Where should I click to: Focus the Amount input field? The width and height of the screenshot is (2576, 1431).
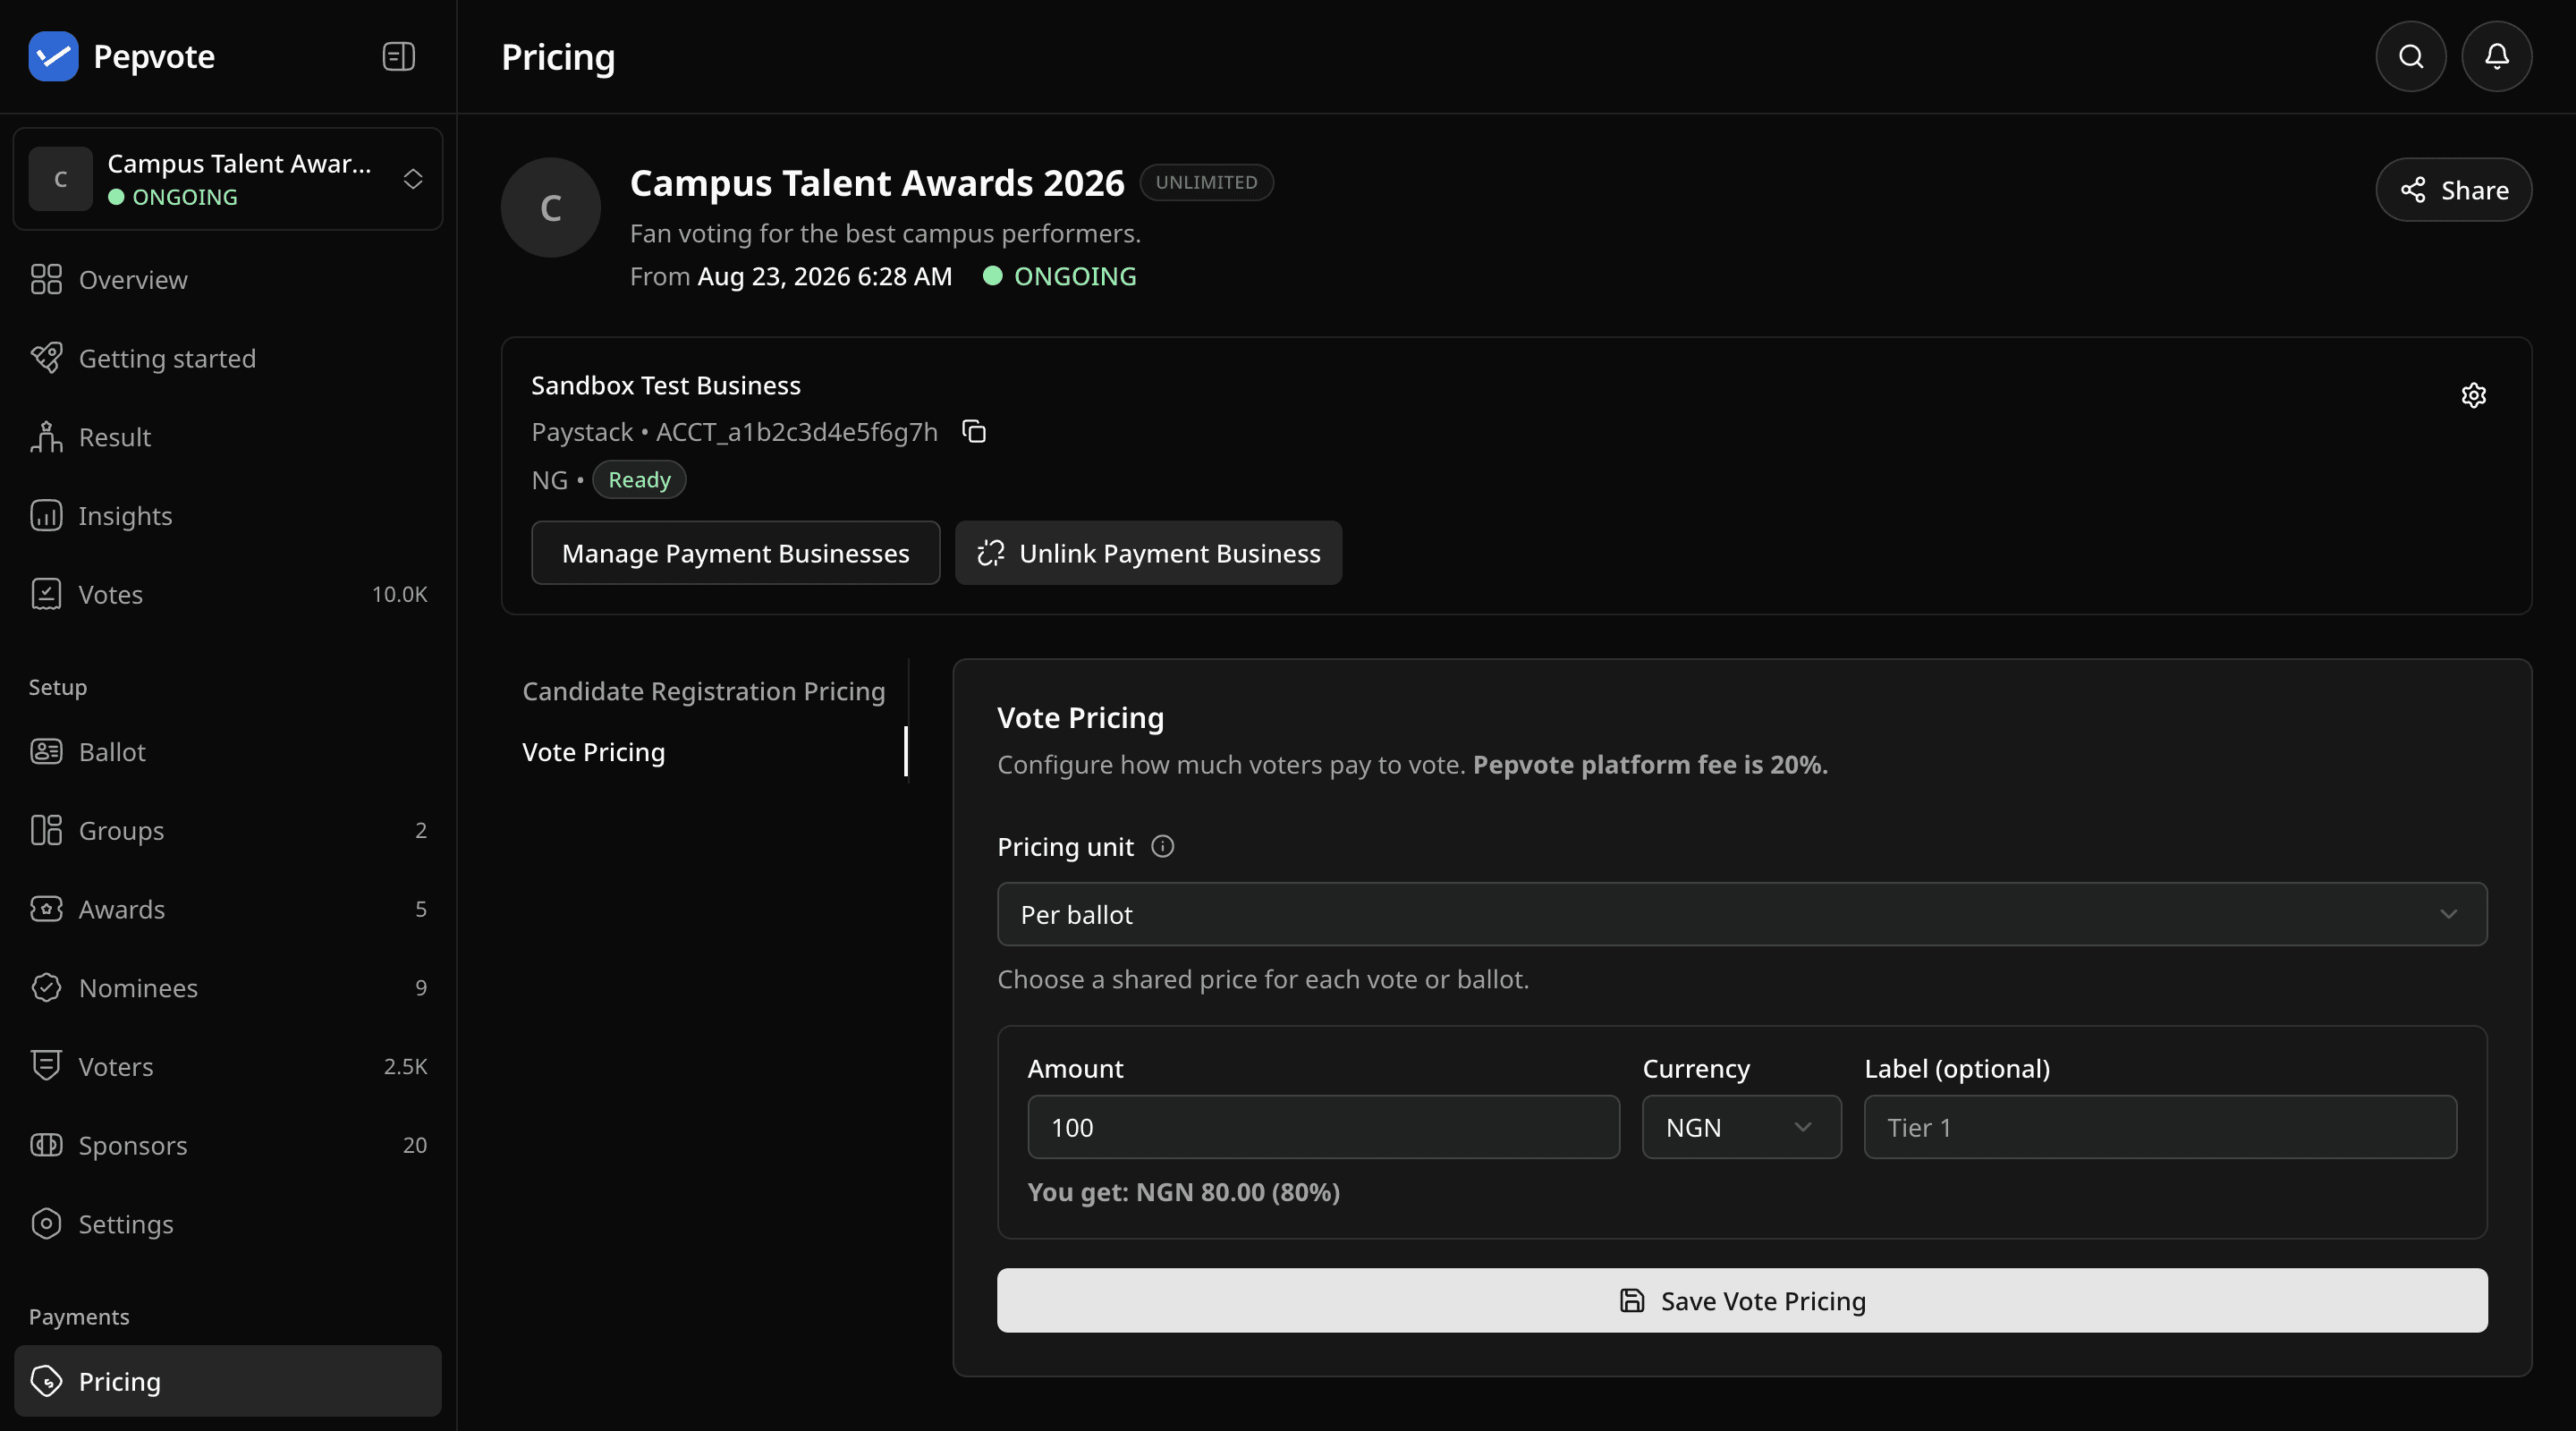coord(1323,1127)
